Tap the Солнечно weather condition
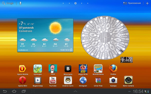Screen dimensions: 151x94 click(25, 31)
